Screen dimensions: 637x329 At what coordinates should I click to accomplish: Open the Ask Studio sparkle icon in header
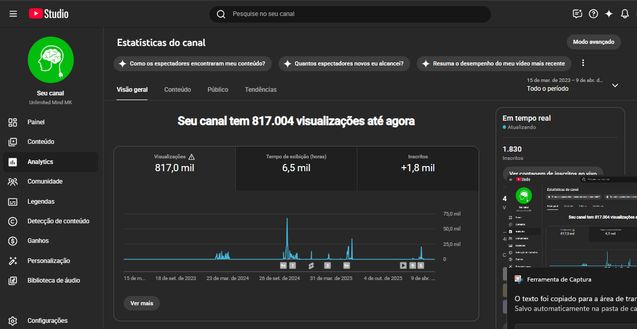click(609, 14)
